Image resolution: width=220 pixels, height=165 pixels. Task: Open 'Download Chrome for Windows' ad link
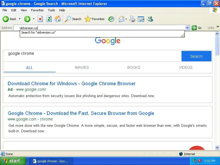coord(71,84)
